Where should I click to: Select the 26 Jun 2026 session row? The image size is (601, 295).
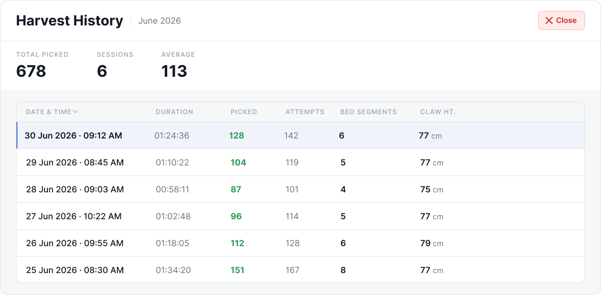[x=300, y=243]
